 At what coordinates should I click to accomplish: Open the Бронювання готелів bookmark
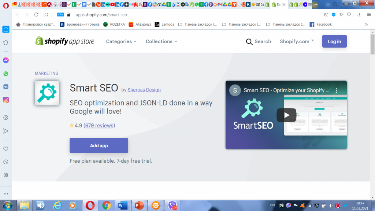coord(79,25)
